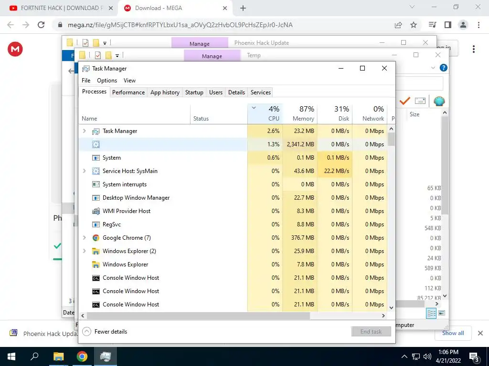Open Temp window quick access toolbar dropdown

coord(117,56)
